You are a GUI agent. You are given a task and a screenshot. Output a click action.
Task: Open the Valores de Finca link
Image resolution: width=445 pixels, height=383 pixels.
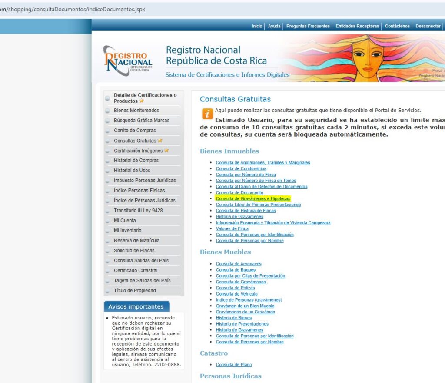[x=232, y=228]
